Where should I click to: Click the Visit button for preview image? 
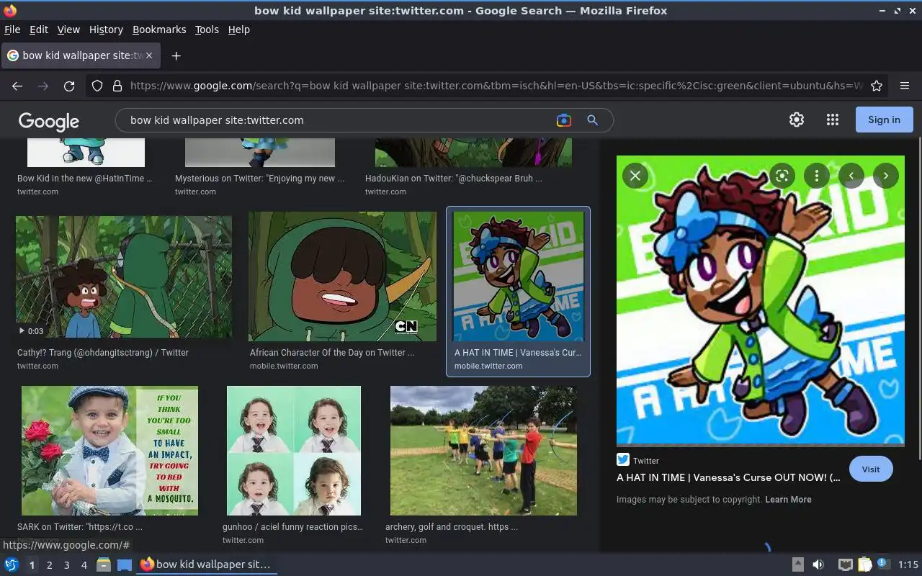pyautogui.click(x=871, y=469)
